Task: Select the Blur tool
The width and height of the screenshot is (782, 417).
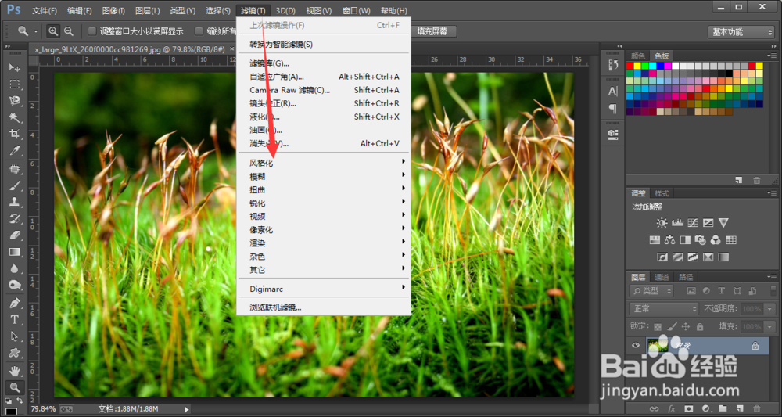Action: tap(14, 268)
